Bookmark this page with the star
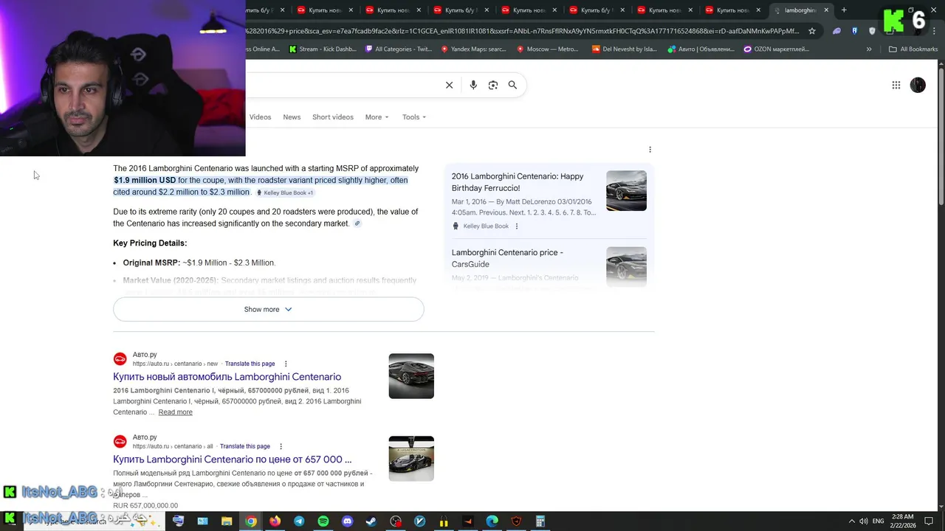 click(x=812, y=31)
